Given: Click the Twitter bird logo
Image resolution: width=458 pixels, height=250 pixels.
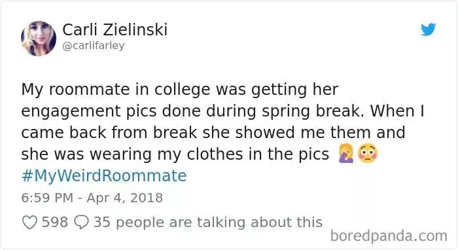Looking at the screenshot, I should click(428, 29).
